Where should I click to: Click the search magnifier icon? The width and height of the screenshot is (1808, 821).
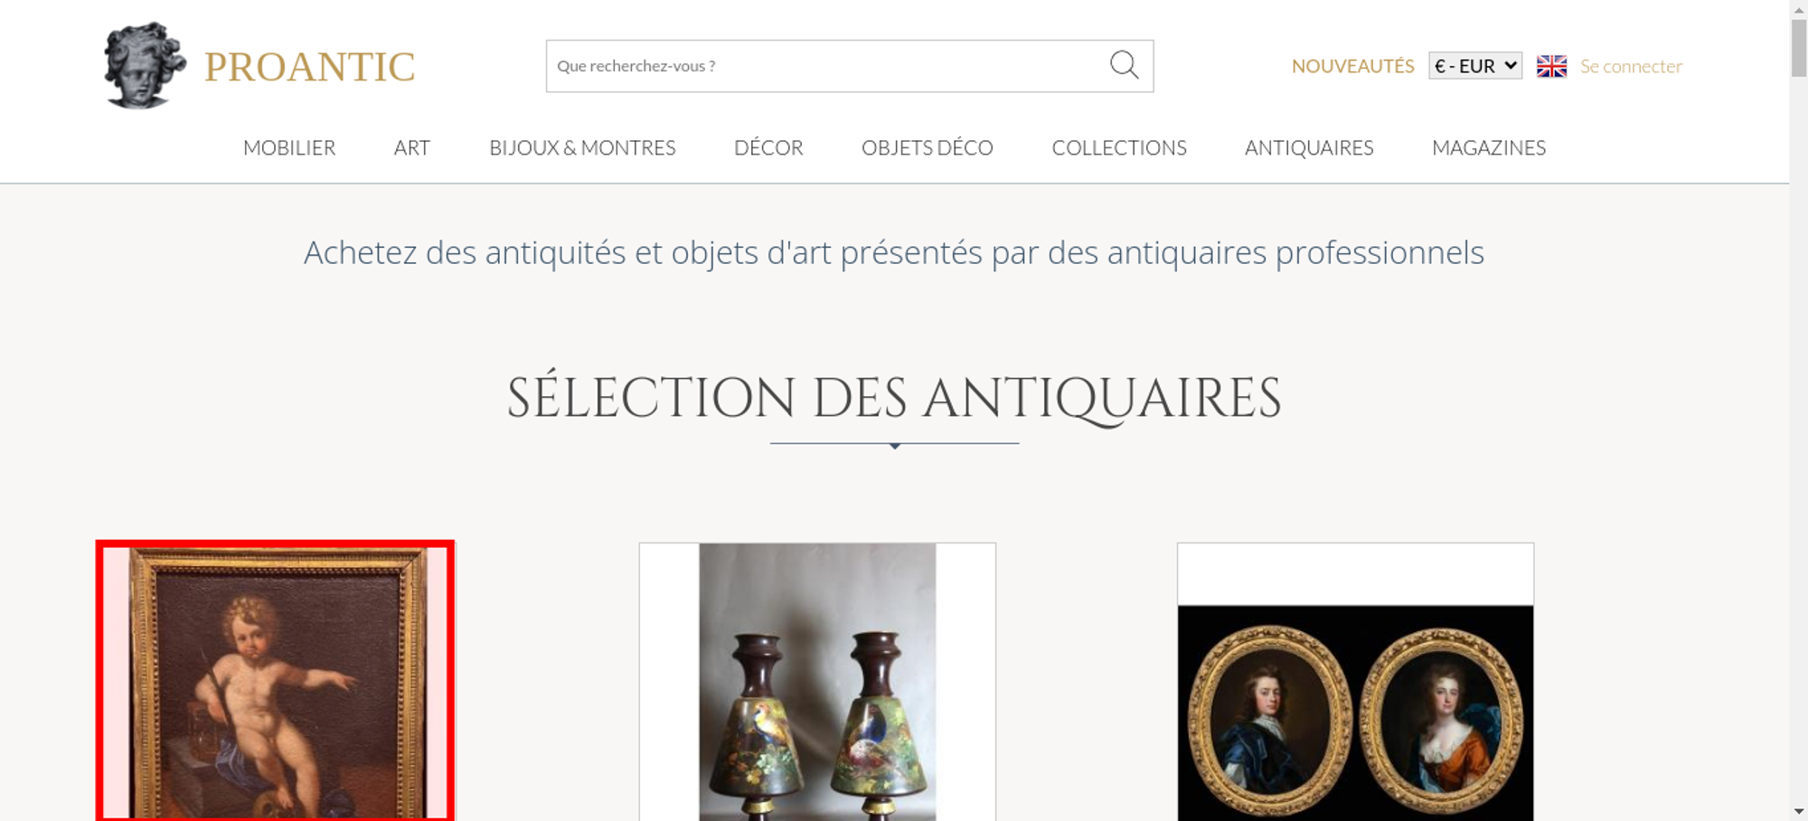tap(1124, 65)
